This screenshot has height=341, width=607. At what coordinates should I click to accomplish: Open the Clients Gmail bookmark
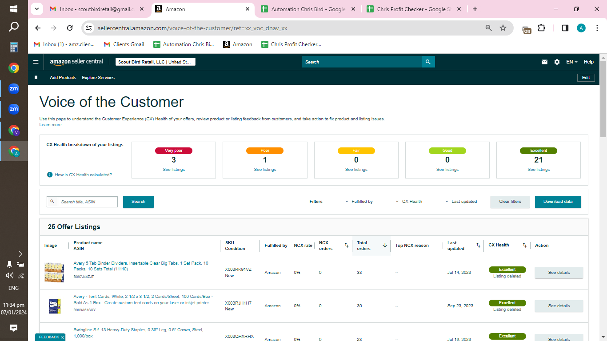[x=124, y=44]
